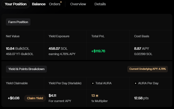Click the 13 total AURA number
This screenshot has height=109, width=174.
(93, 96)
